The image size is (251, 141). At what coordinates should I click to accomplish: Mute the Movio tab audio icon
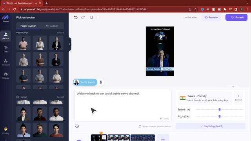pyautogui.click(x=36, y=3)
